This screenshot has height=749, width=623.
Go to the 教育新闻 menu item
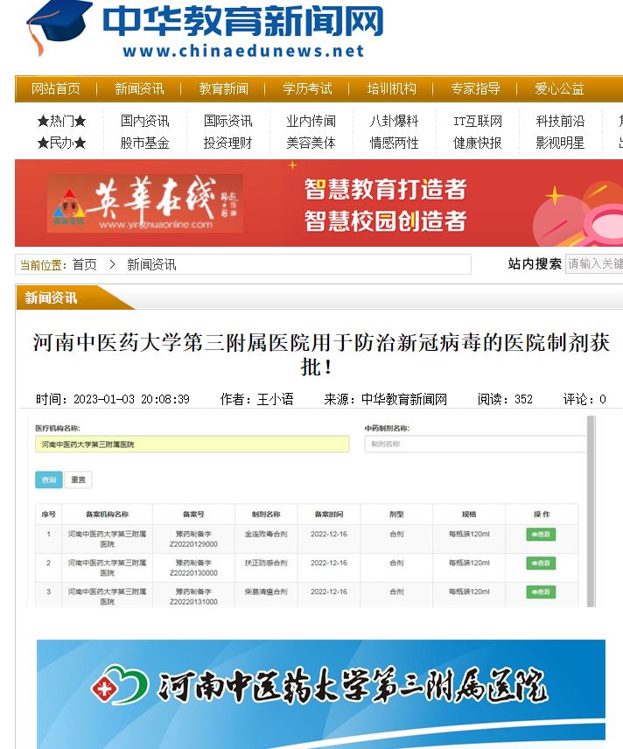point(223,88)
